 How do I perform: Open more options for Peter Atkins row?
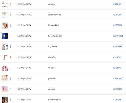pos(10,25)
